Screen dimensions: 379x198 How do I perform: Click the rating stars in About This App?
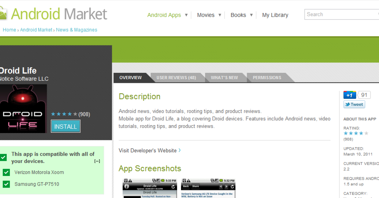coord(356,133)
